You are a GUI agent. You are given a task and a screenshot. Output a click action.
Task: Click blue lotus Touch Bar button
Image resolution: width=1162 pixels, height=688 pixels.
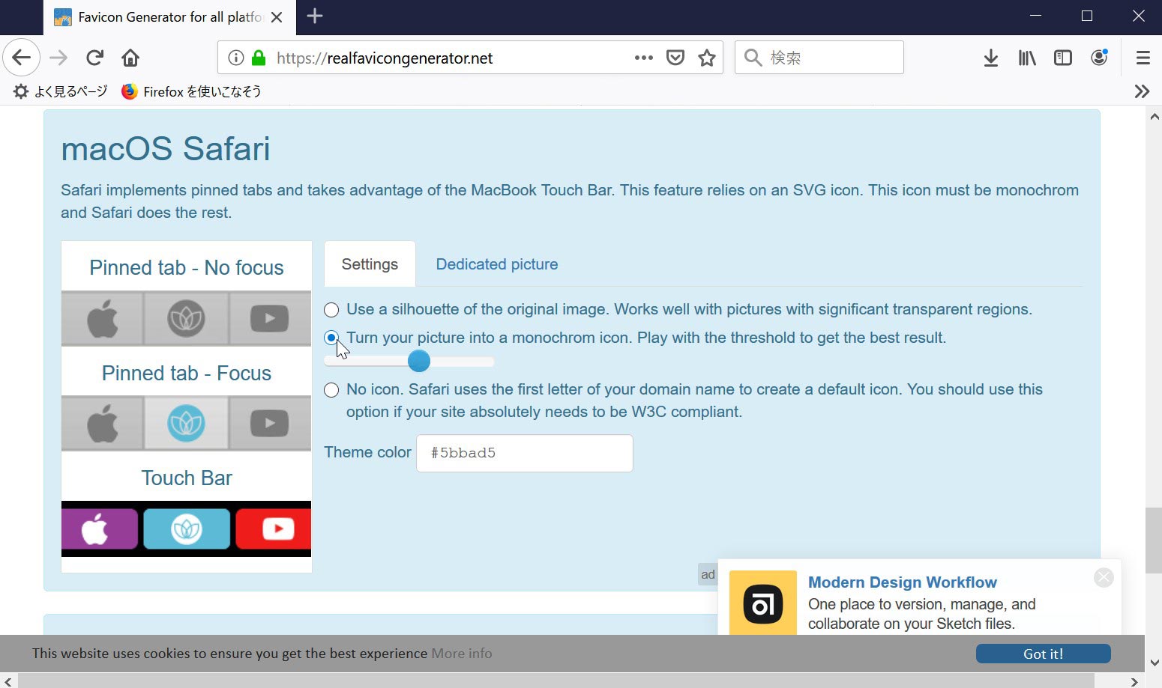[x=187, y=529]
